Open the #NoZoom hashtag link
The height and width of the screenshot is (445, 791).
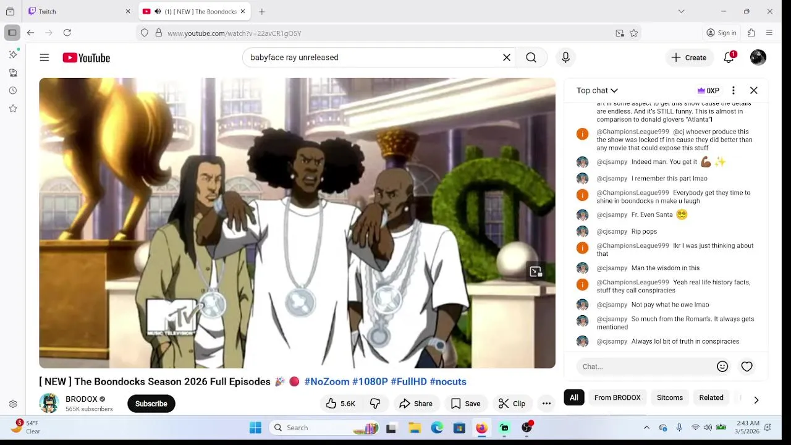click(326, 381)
